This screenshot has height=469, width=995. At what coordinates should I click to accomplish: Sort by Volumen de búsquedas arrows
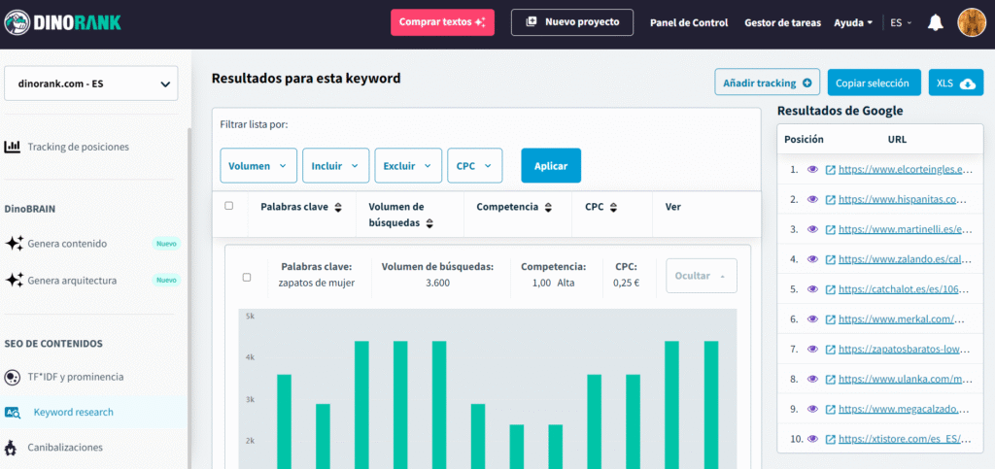[429, 223]
